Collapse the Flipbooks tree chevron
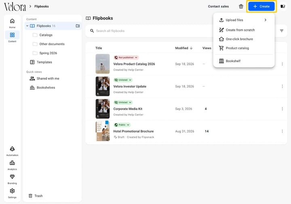 tap(27, 26)
